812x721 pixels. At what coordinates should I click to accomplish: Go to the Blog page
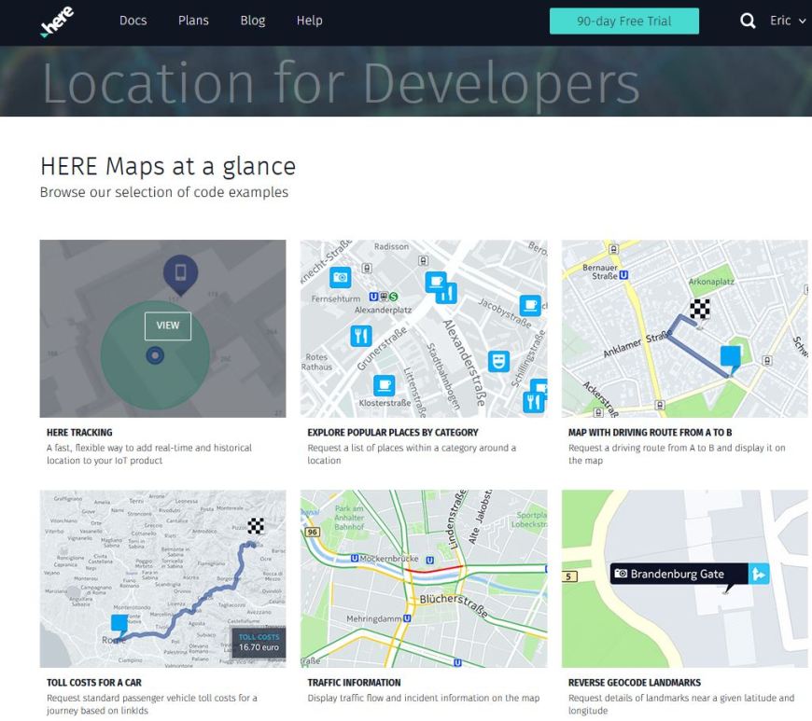point(253,21)
